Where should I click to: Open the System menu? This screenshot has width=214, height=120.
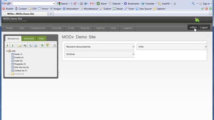click(100, 28)
